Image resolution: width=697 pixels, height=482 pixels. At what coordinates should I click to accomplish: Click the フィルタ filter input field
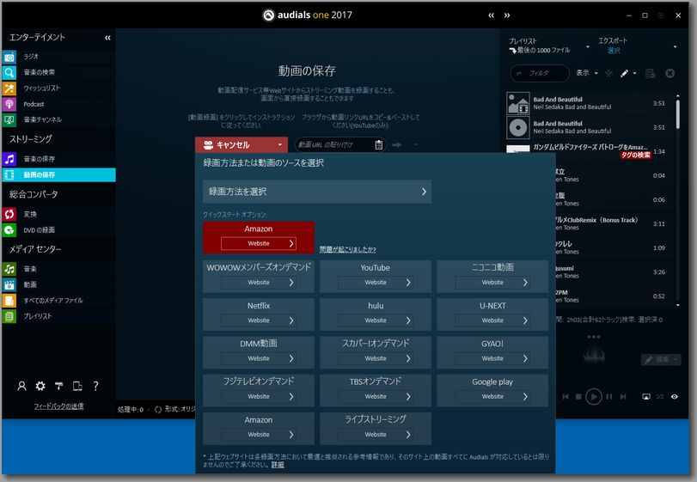(x=541, y=74)
